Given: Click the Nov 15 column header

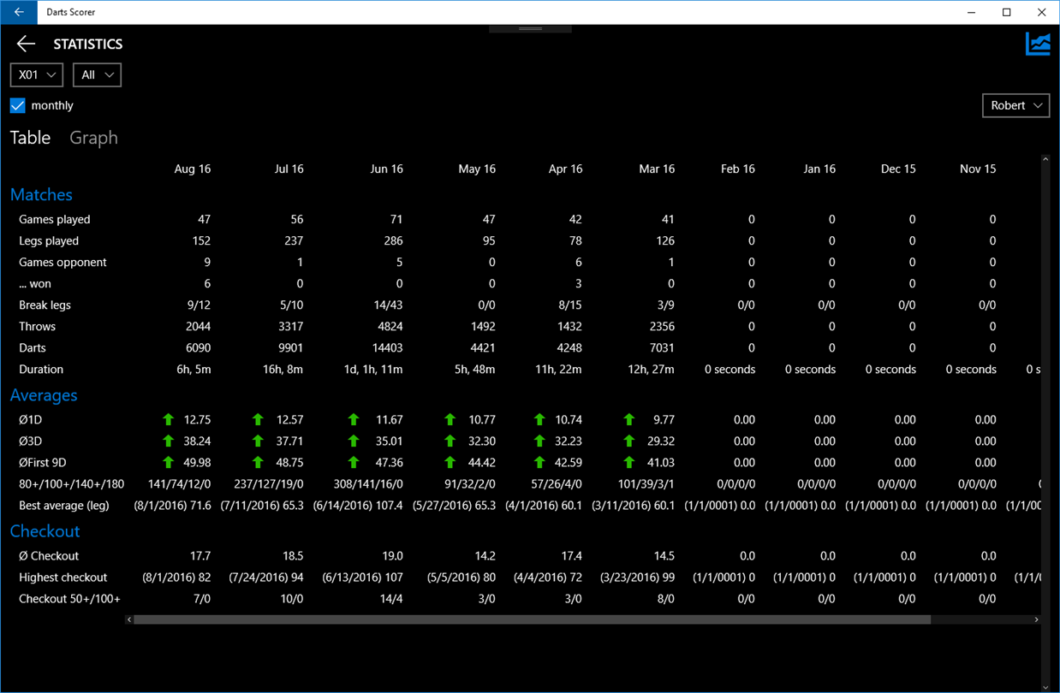Looking at the screenshot, I should (x=978, y=169).
